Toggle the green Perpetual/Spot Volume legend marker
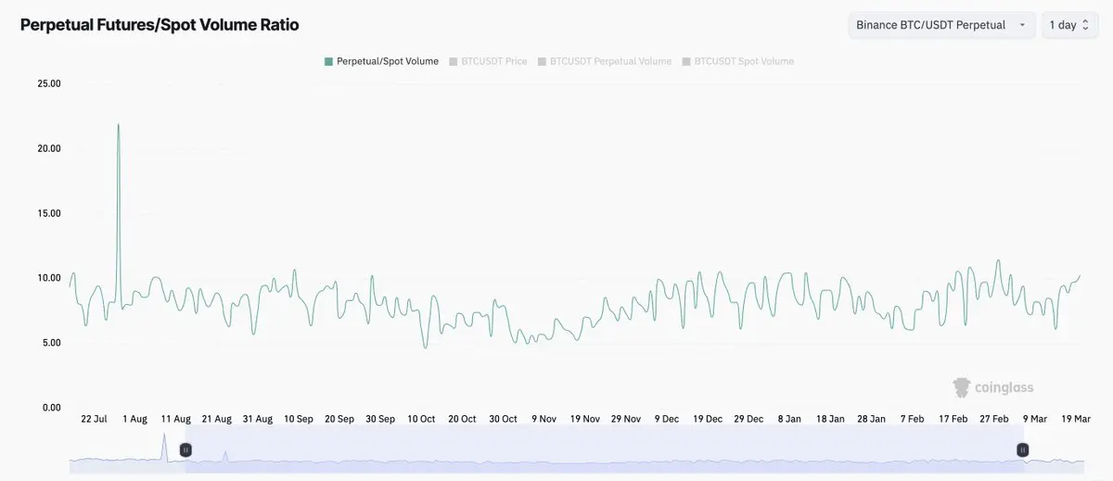 [x=328, y=61]
